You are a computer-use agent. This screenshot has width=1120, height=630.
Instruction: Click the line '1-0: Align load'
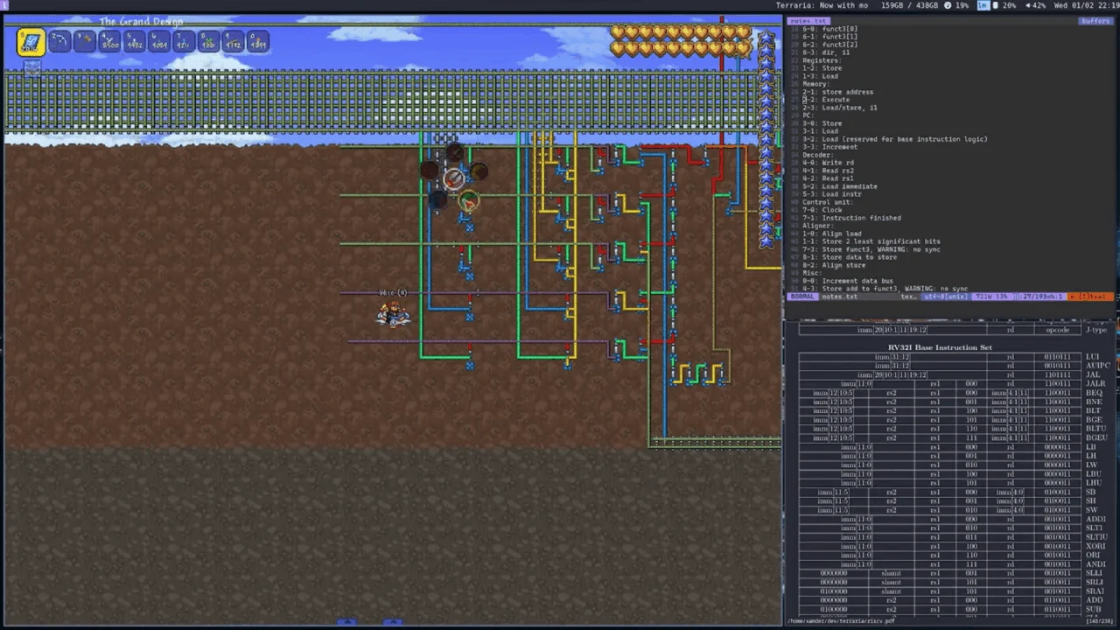(831, 234)
